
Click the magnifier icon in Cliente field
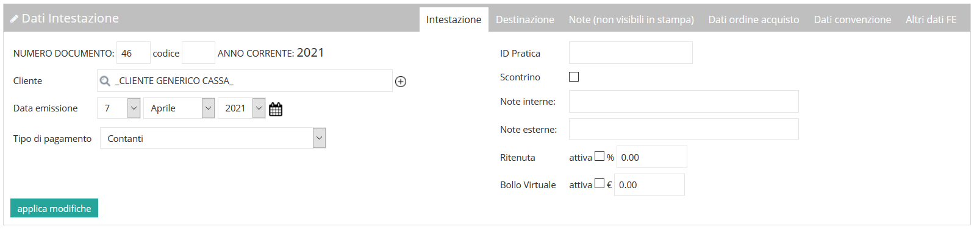click(105, 81)
